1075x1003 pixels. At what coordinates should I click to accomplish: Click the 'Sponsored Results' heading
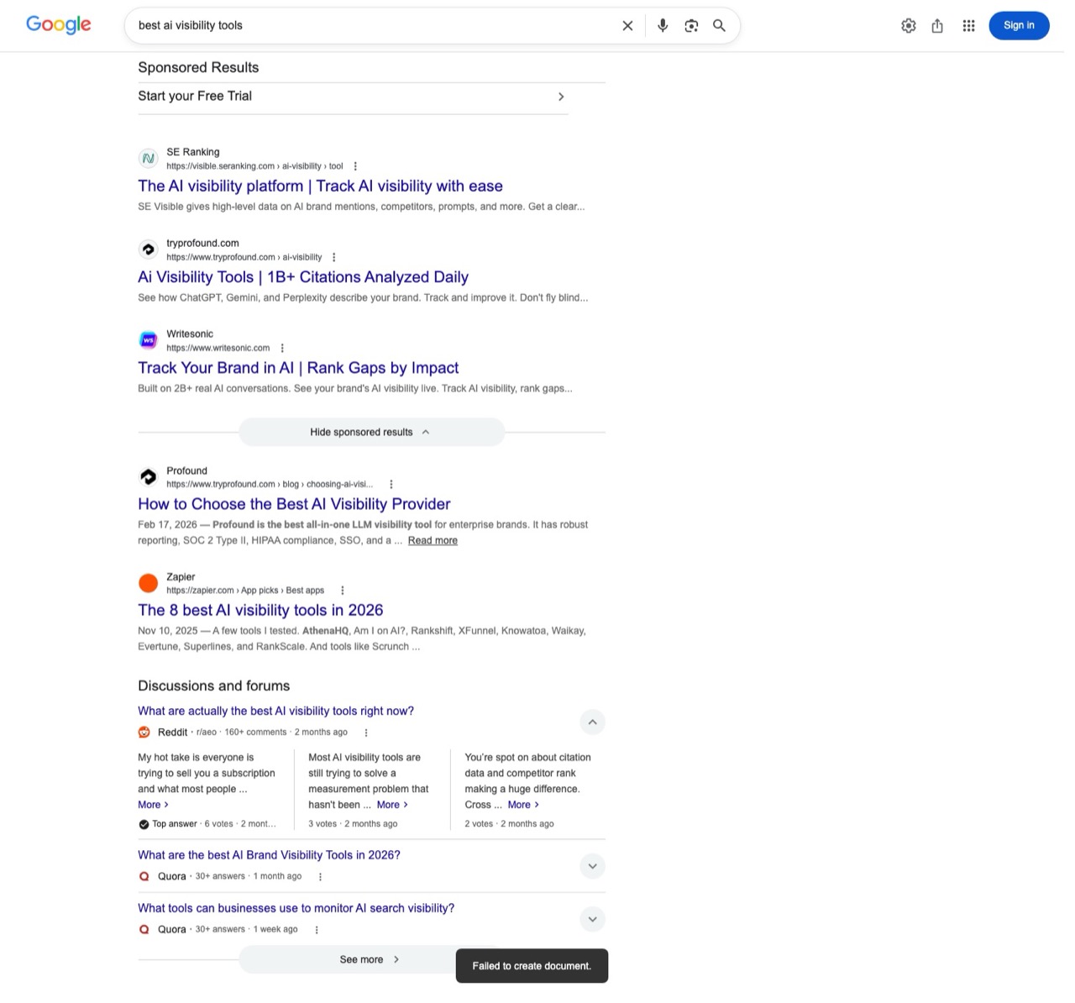coord(198,68)
